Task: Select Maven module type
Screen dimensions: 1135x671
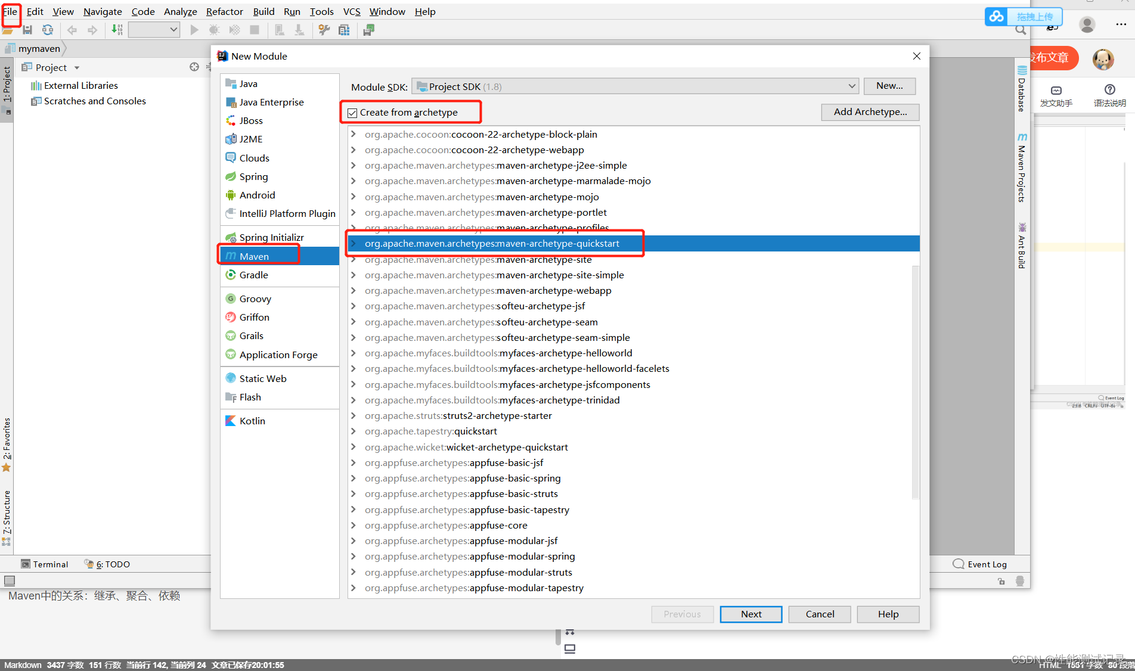Action: click(x=280, y=256)
